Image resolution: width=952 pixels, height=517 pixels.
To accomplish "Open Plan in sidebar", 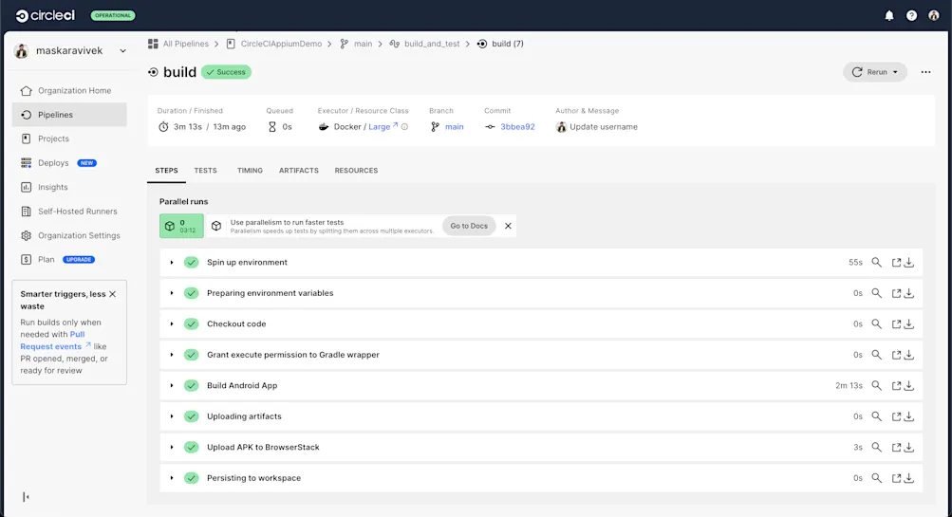I will (x=69, y=260).
